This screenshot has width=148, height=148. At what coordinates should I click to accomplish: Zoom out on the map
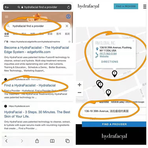point(79,92)
